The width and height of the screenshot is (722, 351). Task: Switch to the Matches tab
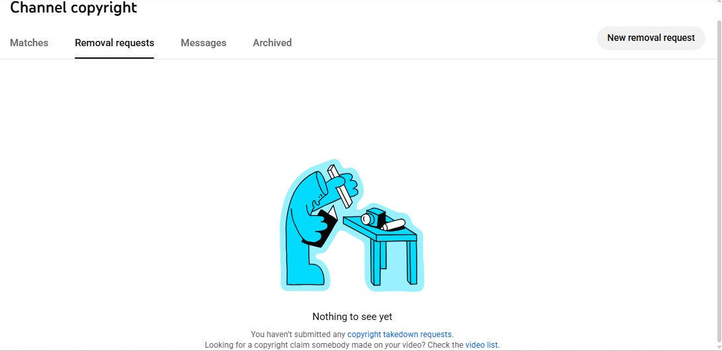[x=29, y=43]
